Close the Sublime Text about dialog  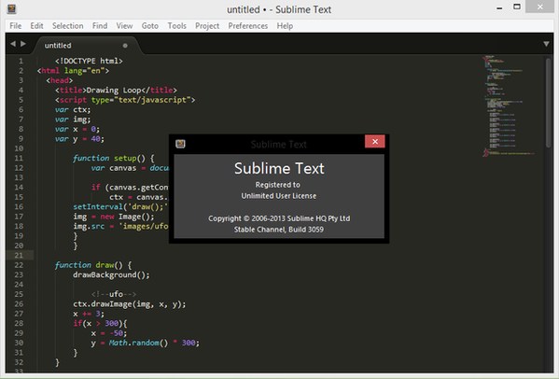[x=374, y=142]
